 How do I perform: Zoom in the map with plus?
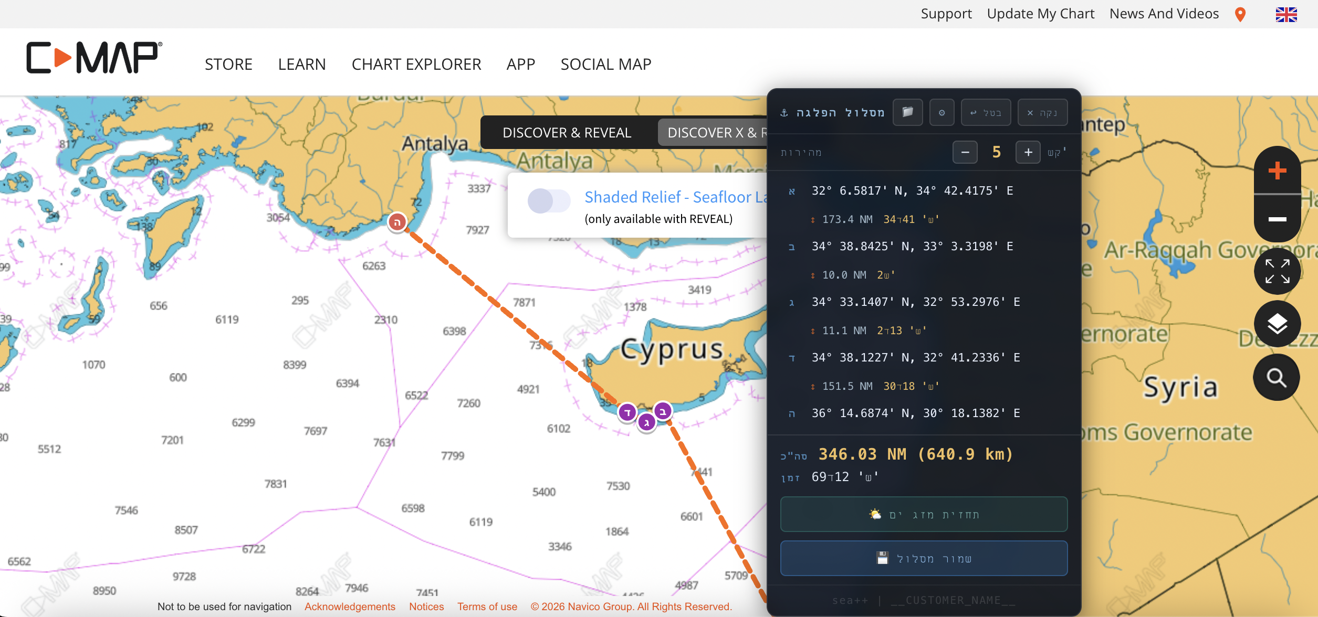pyautogui.click(x=1277, y=171)
